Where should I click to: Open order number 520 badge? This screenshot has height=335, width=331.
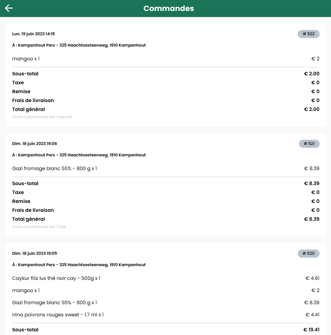(309, 254)
